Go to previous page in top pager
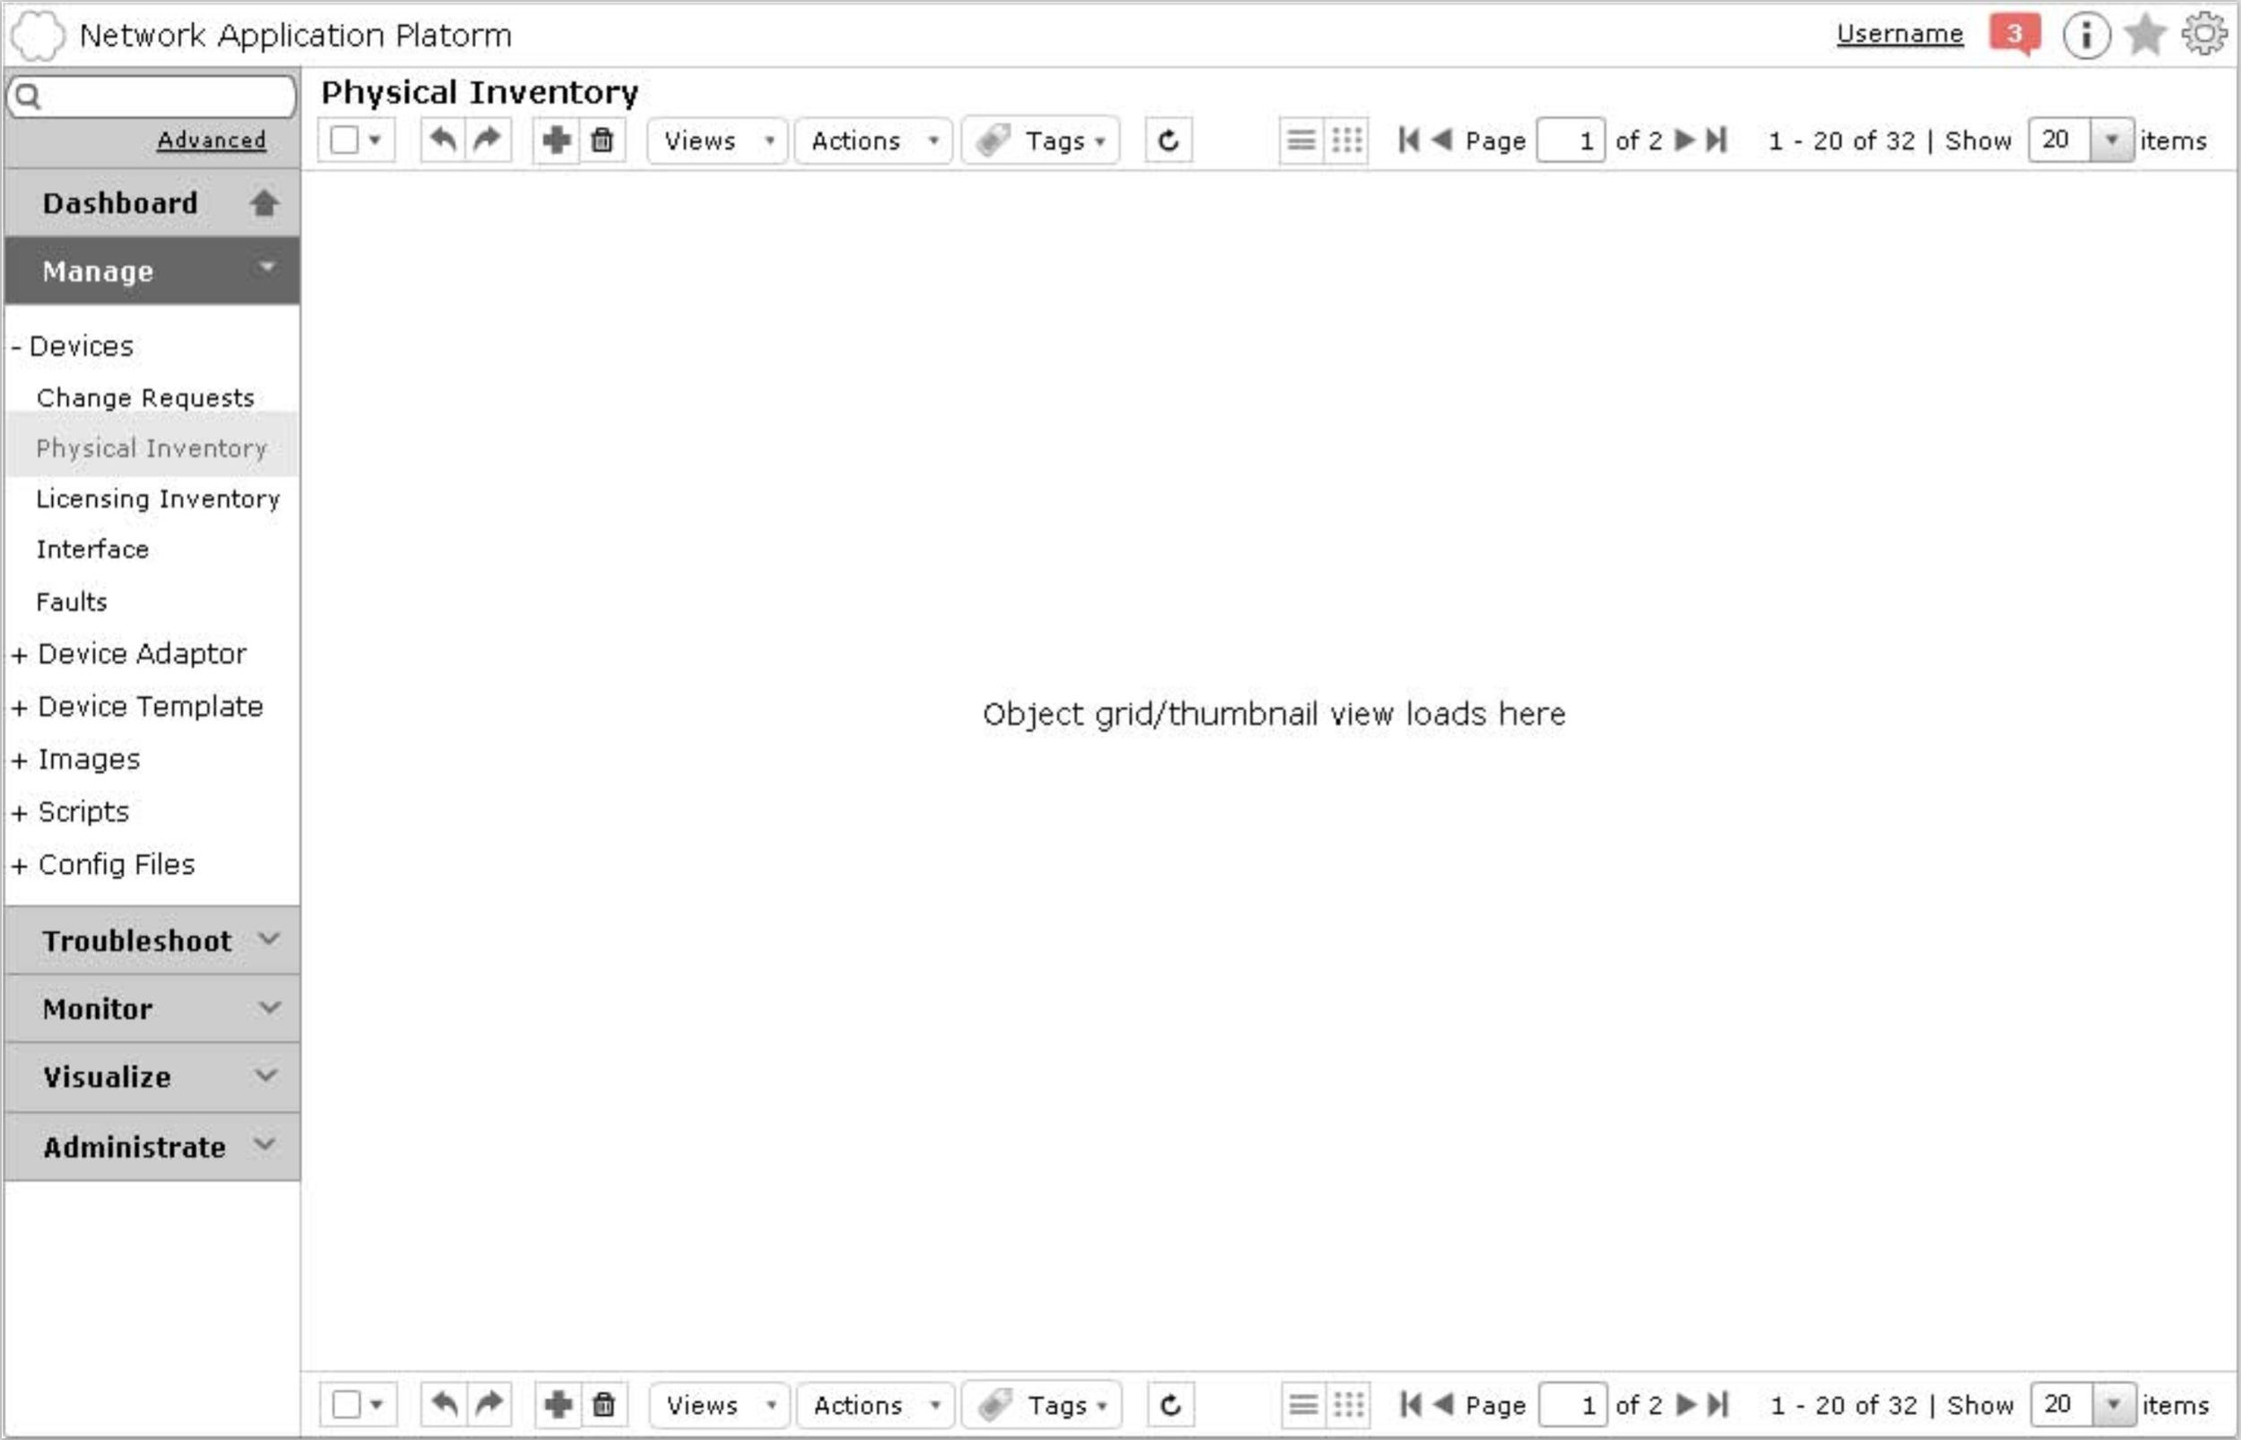 coord(1441,141)
